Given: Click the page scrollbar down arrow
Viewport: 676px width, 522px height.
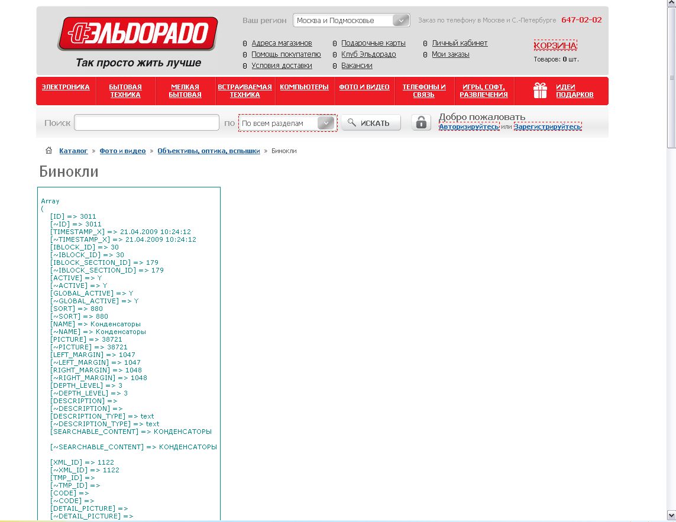Looking at the screenshot, I should (671, 515).
